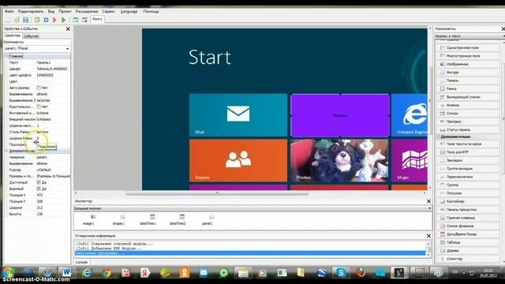The width and height of the screenshot is (505, 284).
Task: Add the Прогресс component
Action: (468, 121)
